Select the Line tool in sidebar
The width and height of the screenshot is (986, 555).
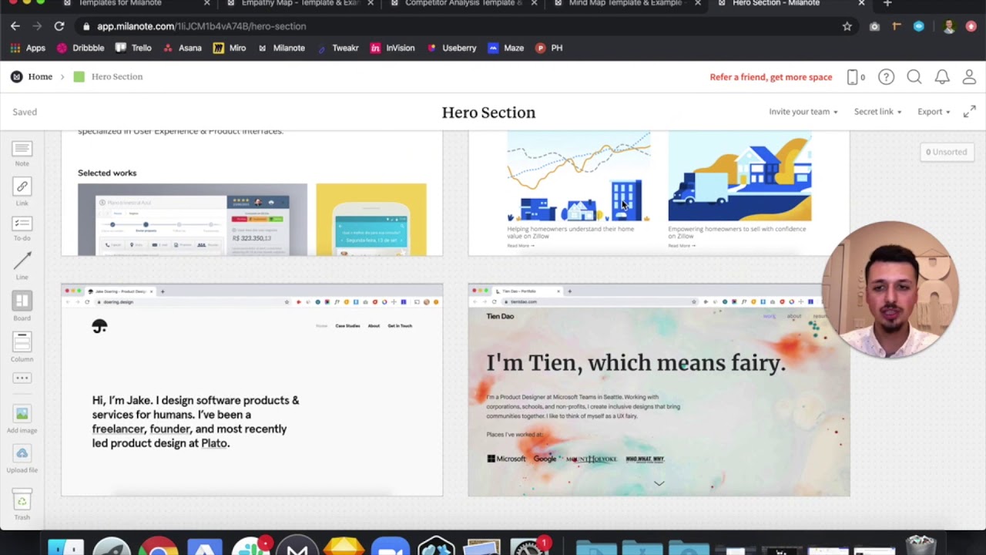pos(22,266)
